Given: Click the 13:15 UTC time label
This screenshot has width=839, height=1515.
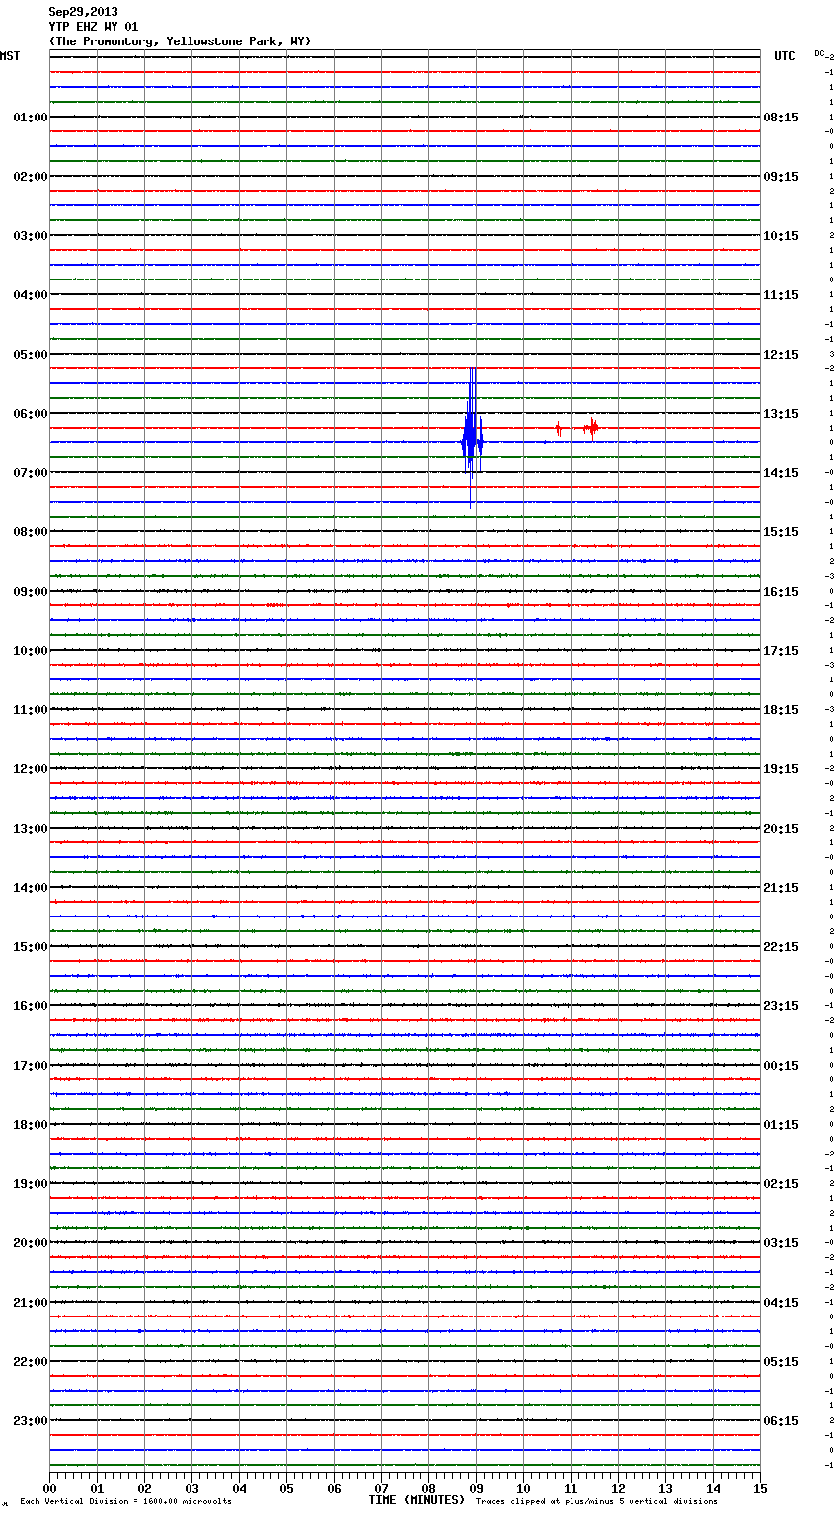Looking at the screenshot, I should pos(781,414).
